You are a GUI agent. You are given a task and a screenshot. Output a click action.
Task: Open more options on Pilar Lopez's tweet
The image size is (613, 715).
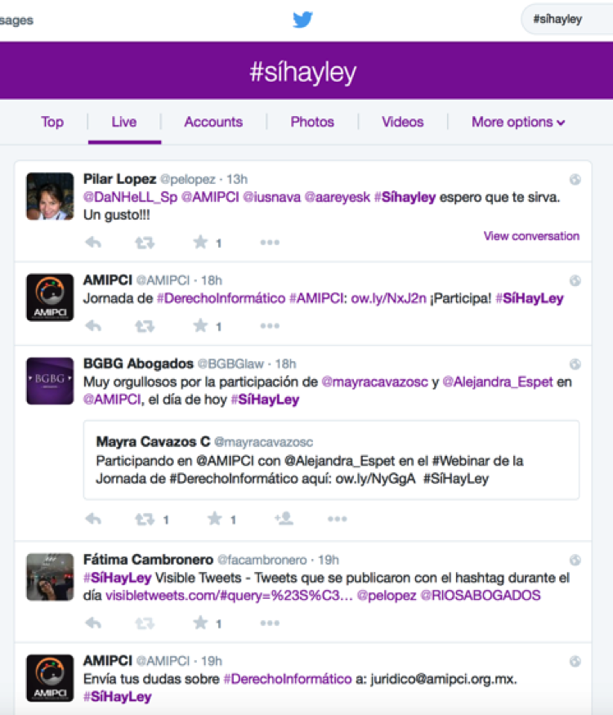(x=270, y=242)
